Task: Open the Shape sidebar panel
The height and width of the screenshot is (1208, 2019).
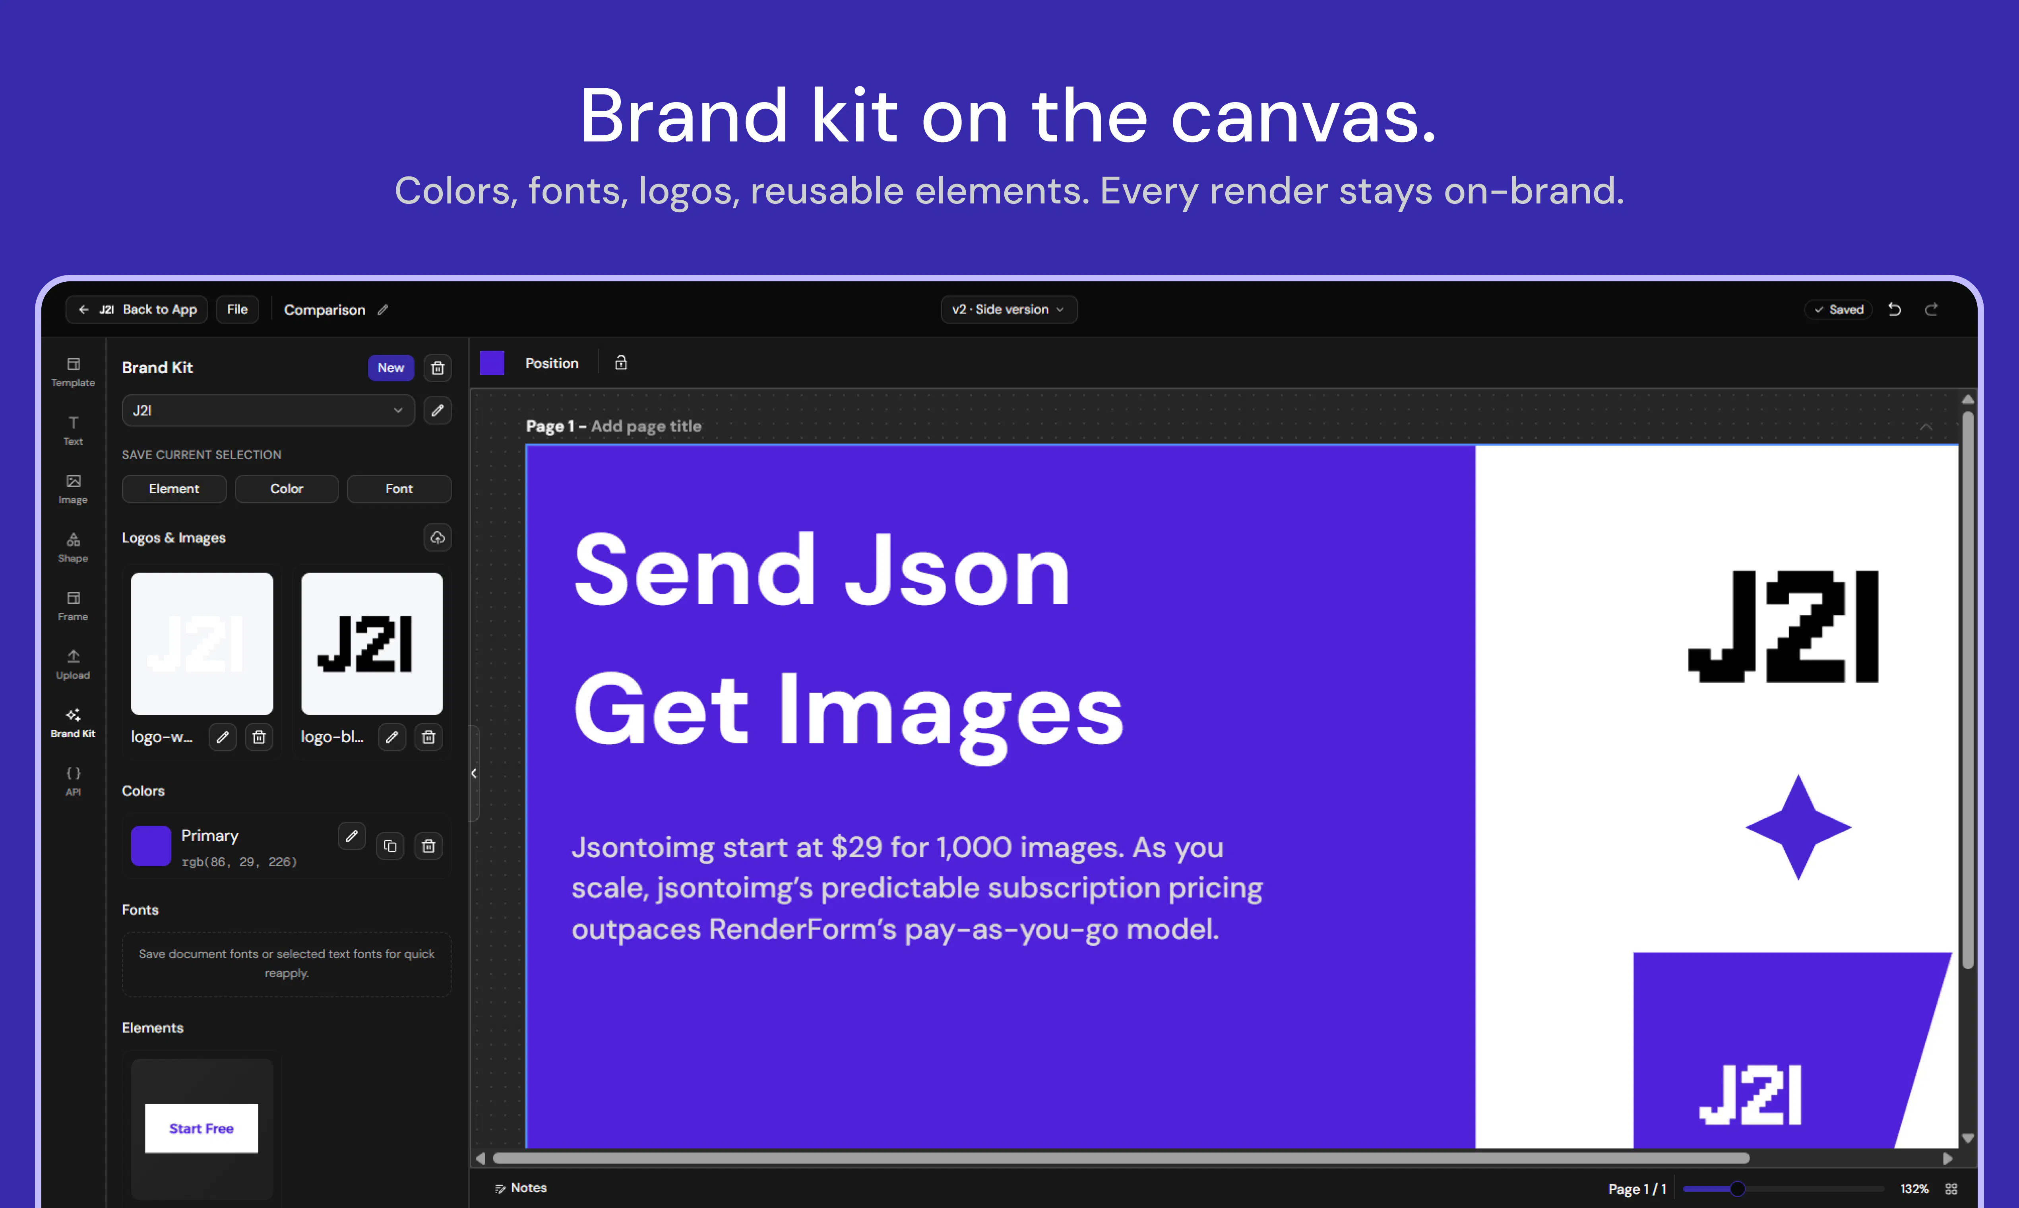Action: point(72,548)
